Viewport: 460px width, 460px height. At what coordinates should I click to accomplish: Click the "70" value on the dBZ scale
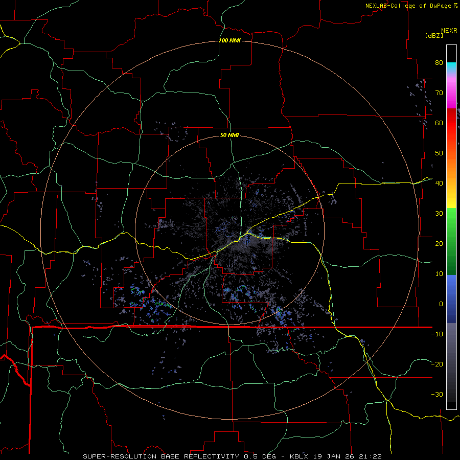coord(439,93)
